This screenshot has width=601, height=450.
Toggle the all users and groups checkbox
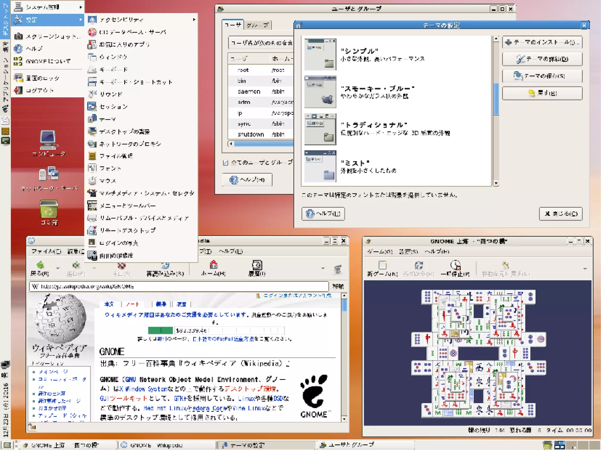tap(225, 163)
